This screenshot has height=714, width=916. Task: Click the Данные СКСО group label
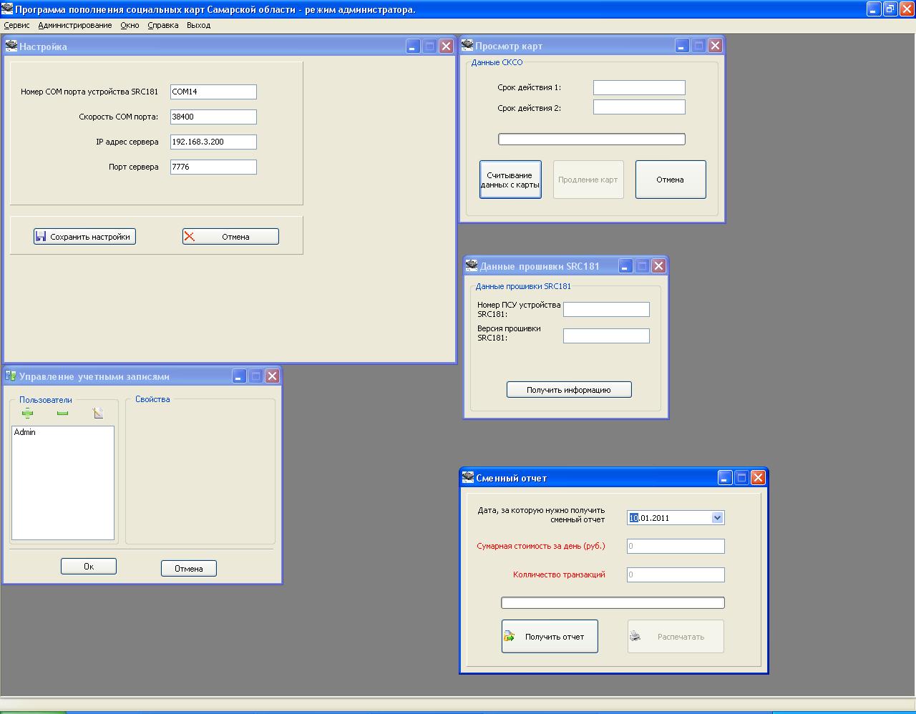pos(497,62)
